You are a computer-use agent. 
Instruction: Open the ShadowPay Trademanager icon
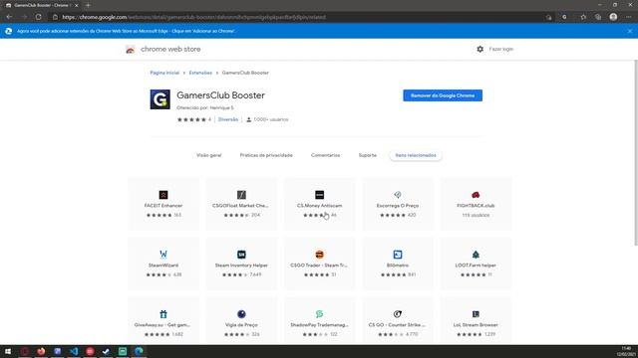coord(319,314)
